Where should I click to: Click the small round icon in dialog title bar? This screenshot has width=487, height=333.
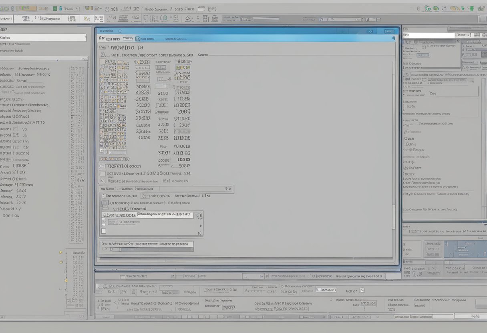[x=370, y=31]
